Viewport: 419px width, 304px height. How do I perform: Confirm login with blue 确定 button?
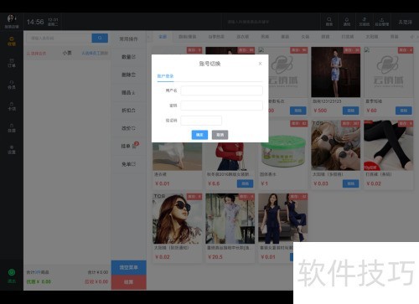click(x=199, y=135)
